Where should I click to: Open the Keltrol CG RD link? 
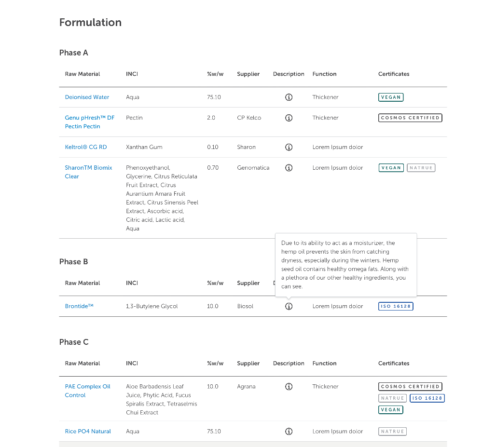(85, 147)
